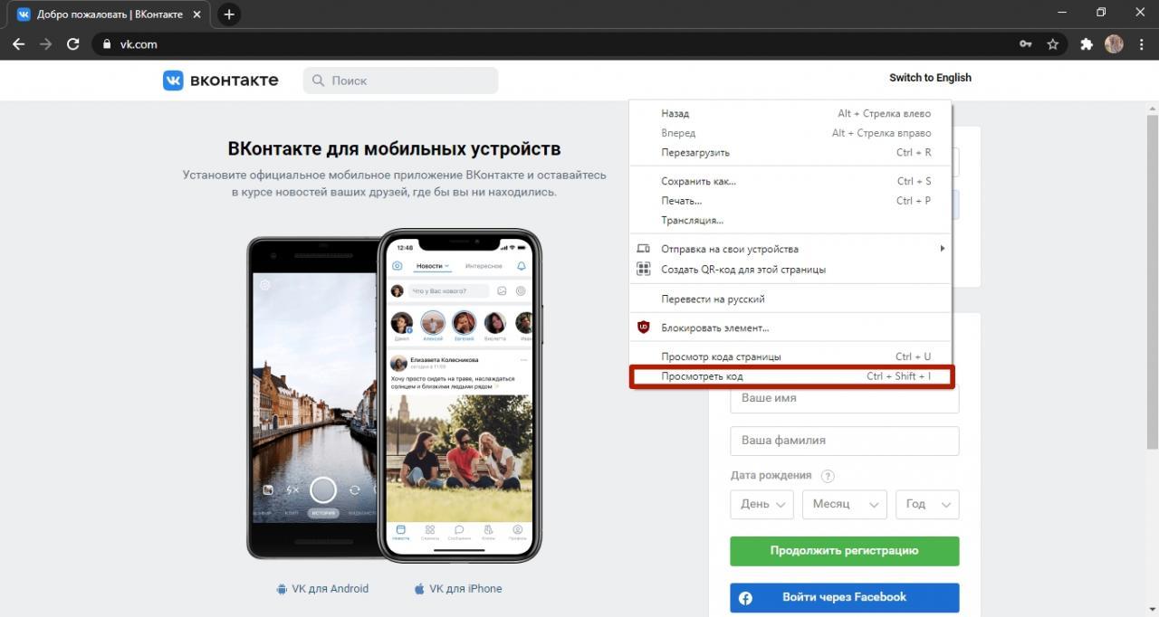Reload the page via toolbar icon
Viewport: 1159px width, 617px height.
[73, 43]
